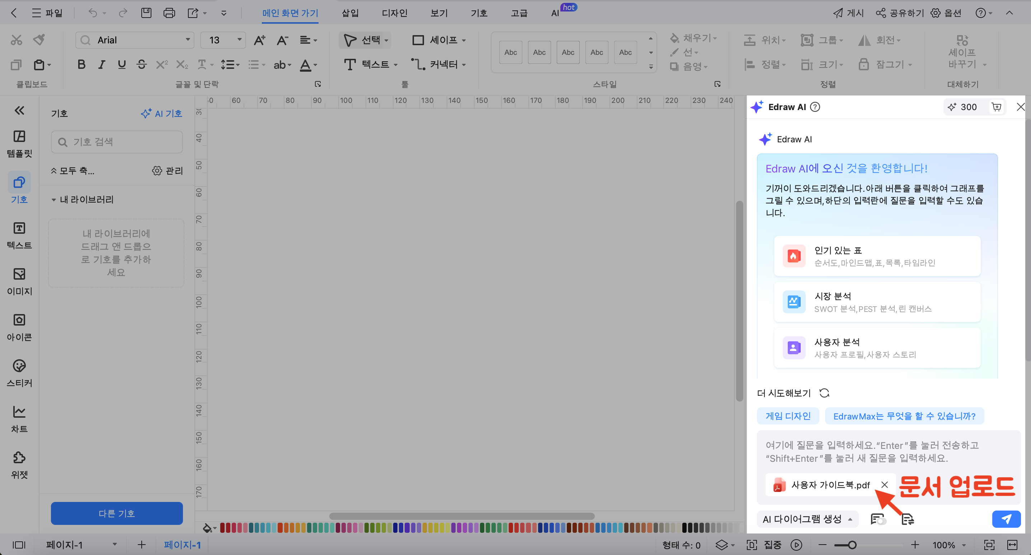Open the Arial font family dropdown

pyautogui.click(x=187, y=39)
